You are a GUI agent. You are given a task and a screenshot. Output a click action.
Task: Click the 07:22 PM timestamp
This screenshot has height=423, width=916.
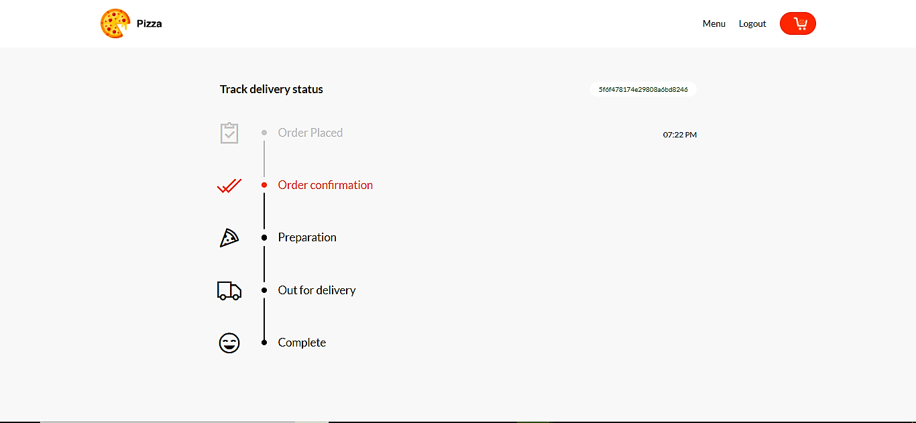[679, 134]
